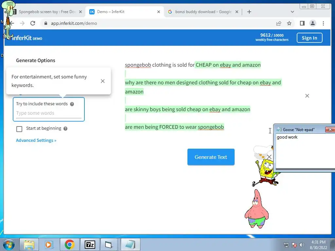Click the 'Type some words' keyword field
Screen dimensions: 335x251
tap(49, 113)
